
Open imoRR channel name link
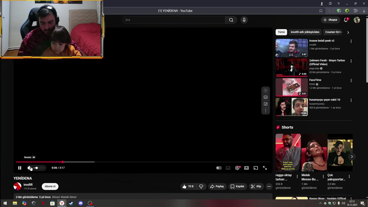(x=28, y=185)
